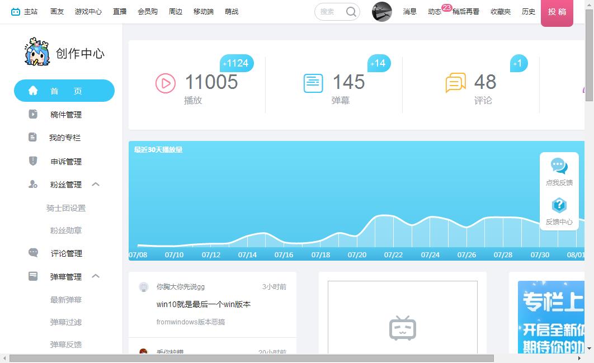Open 稿件管理 in sidebar
Screen dimensions: 594x363
pyautogui.click(x=66, y=115)
